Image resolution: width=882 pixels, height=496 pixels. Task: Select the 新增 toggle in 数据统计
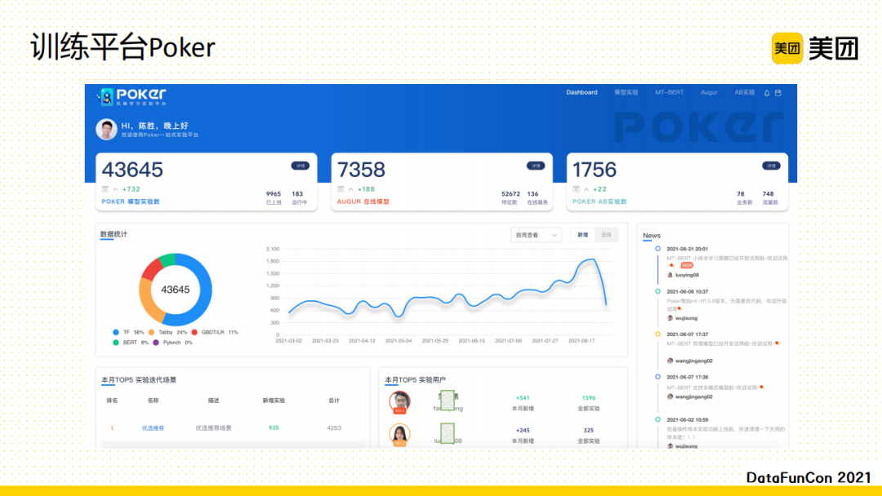(x=583, y=236)
